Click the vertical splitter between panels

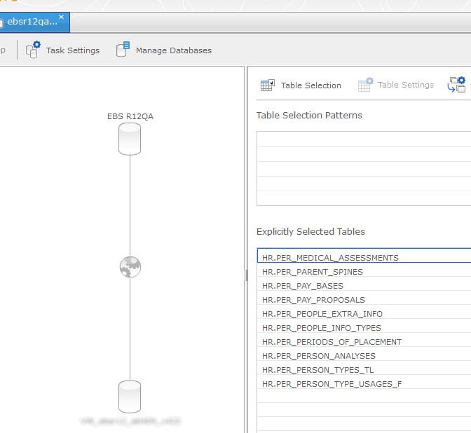[245, 276]
